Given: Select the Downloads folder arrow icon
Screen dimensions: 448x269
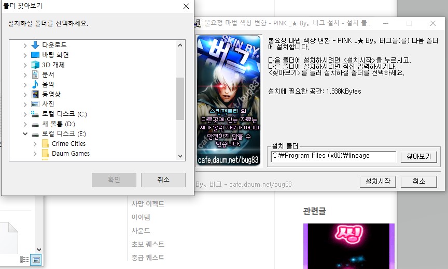Looking at the screenshot, I should (35, 44).
